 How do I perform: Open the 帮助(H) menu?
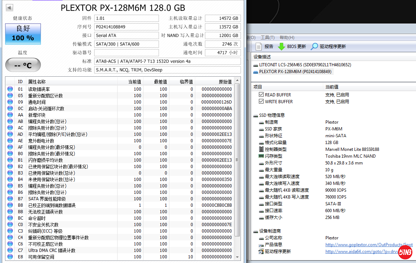coord(287,38)
